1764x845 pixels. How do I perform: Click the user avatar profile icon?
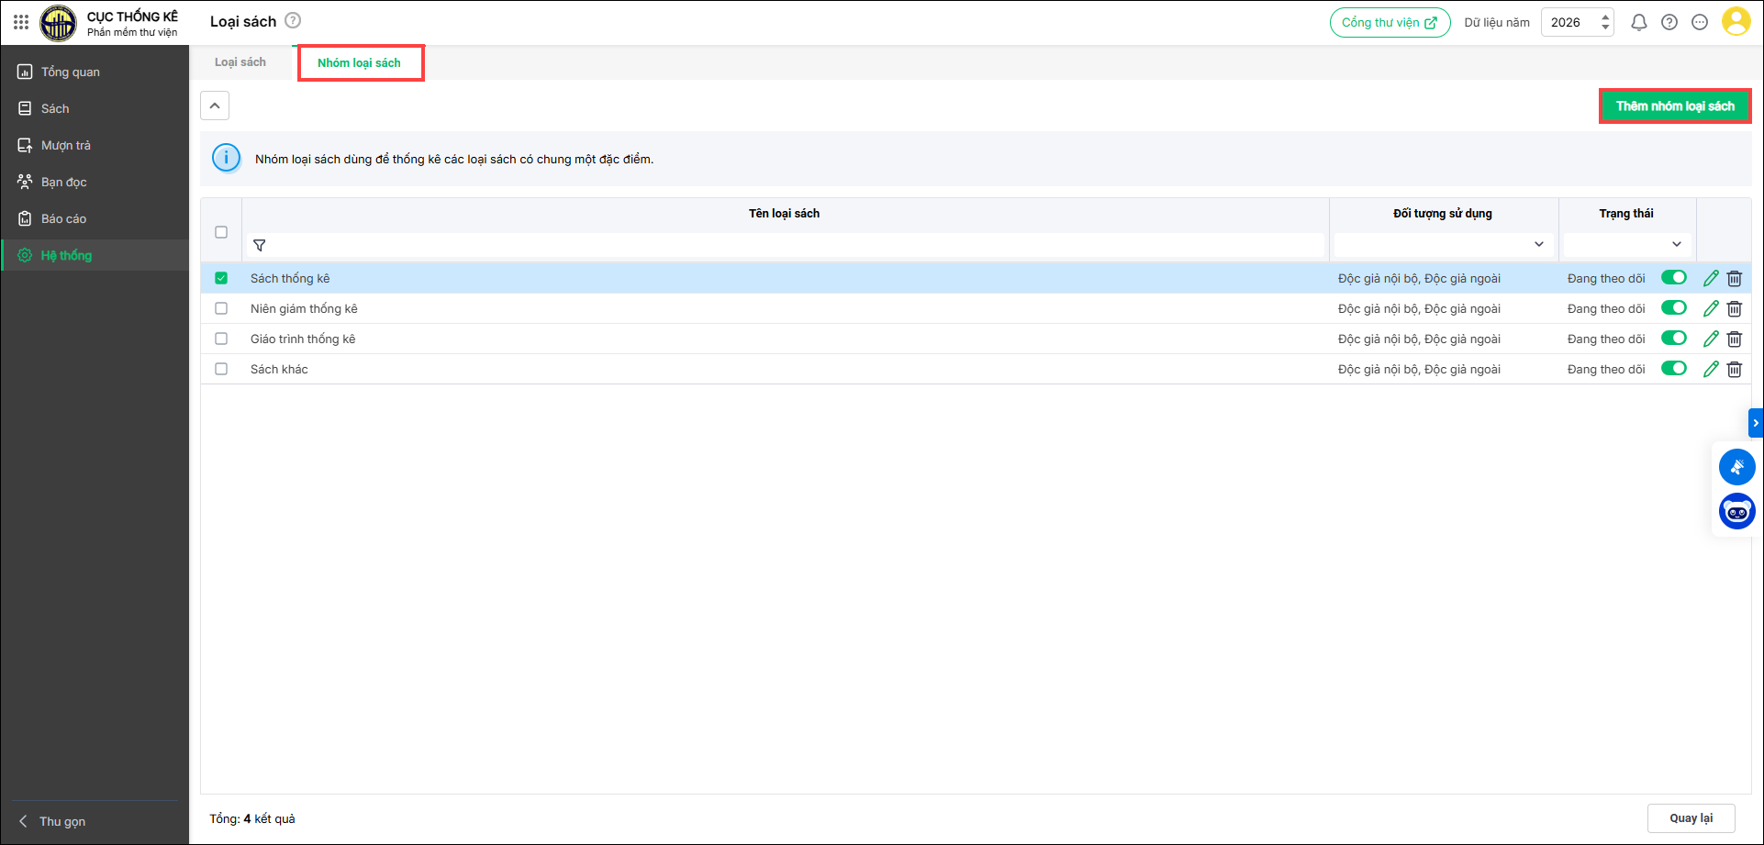click(1736, 22)
